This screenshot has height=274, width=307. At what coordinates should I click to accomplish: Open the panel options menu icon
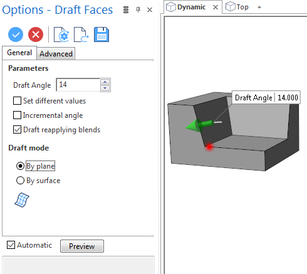tap(126, 10)
